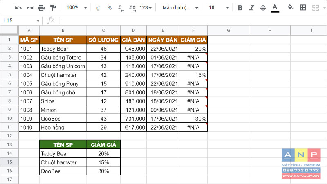Click the 948.000 price cell
The height and width of the screenshot is (184, 327).
133,49
